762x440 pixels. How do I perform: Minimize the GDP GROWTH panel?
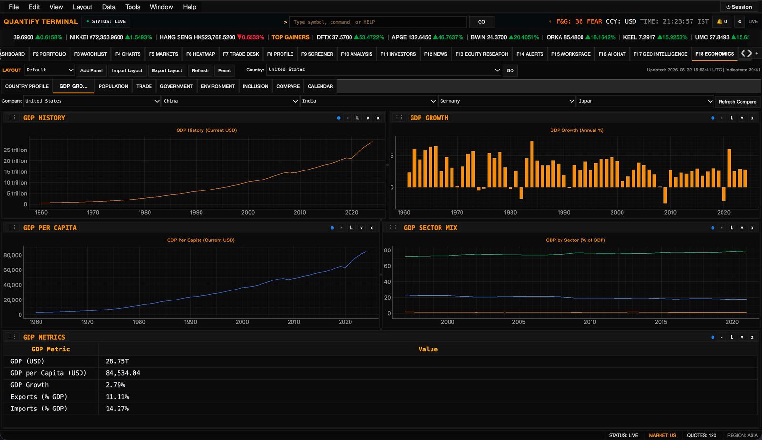pyautogui.click(x=722, y=118)
